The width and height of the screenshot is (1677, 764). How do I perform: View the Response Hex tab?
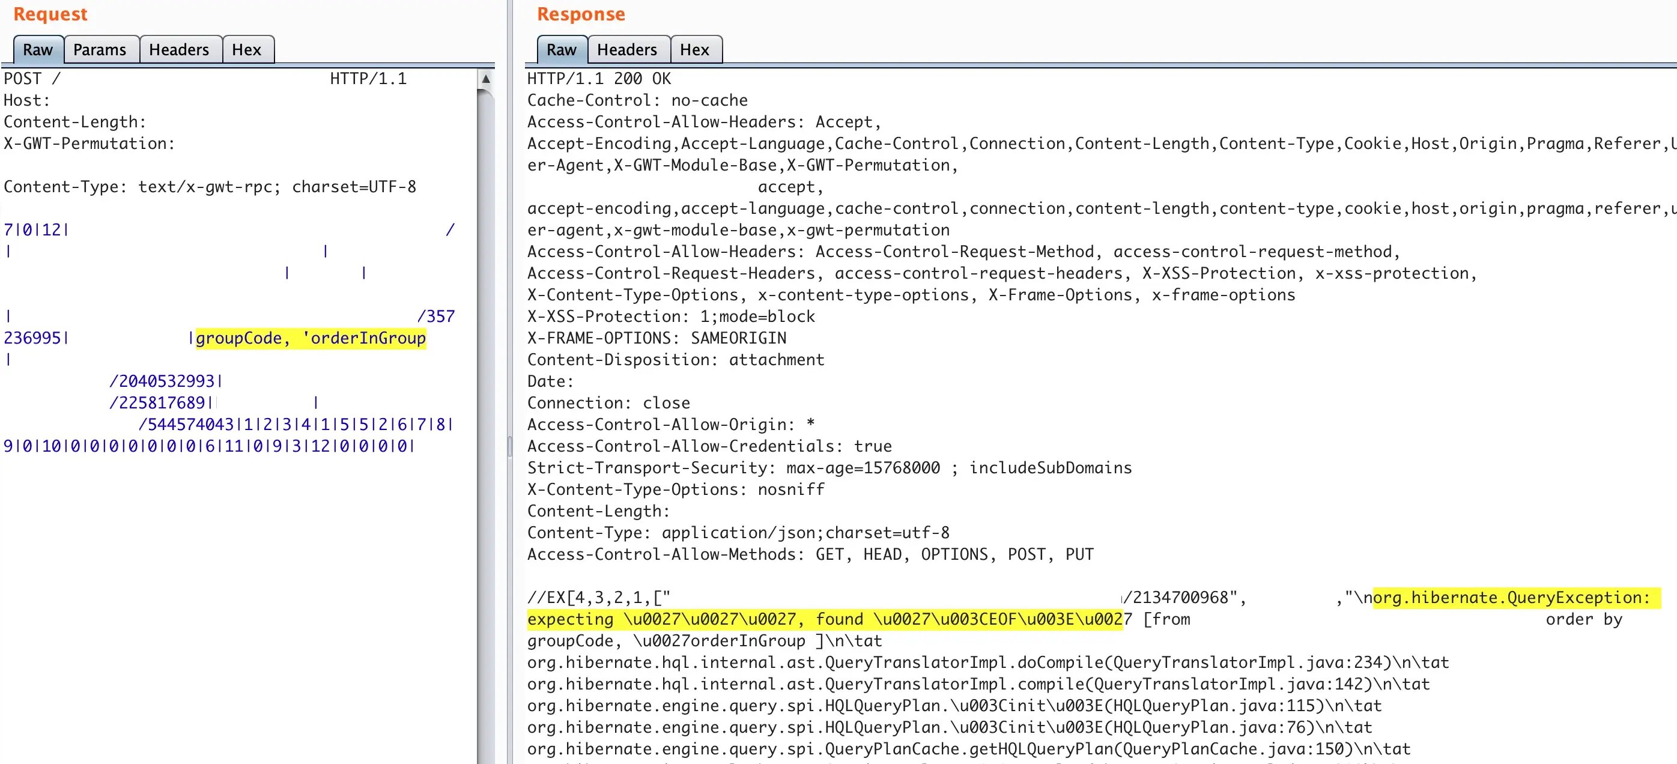pos(694,49)
